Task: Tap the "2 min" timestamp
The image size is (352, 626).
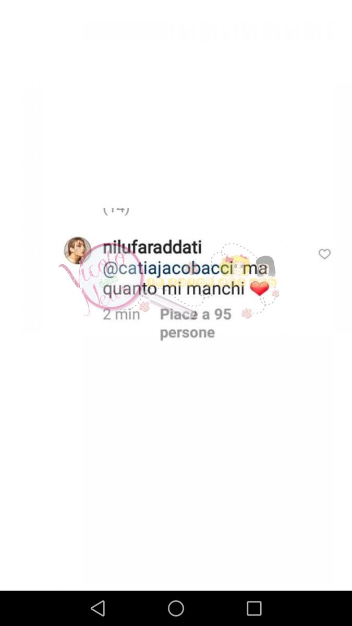Action: [122, 315]
